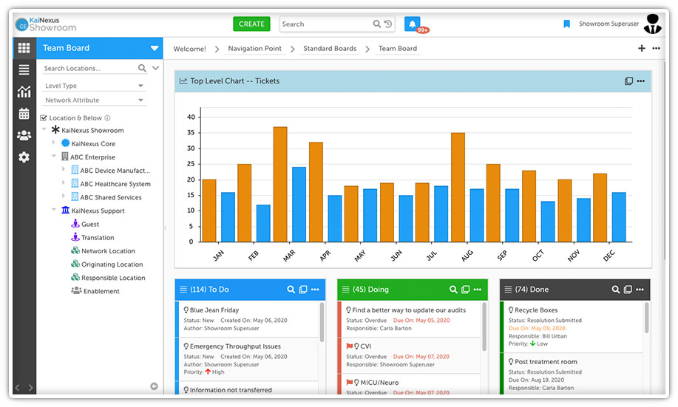Click the Search Locations input field
The width and height of the screenshot is (678, 407).
(x=87, y=68)
